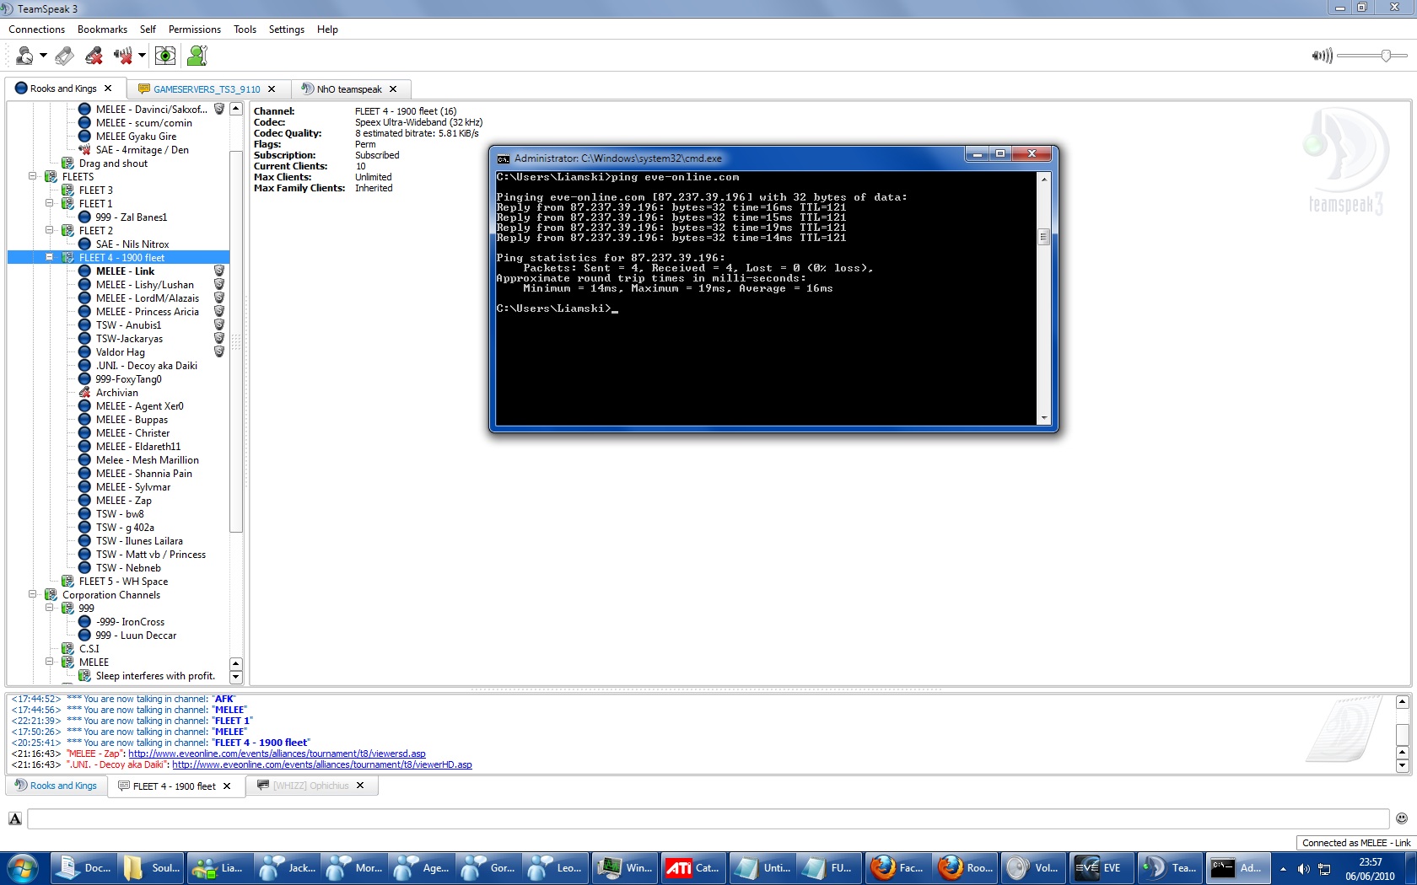Click the server group badge for Valdor Hag
The width and height of the screenshot is (1417, 885).
click(219, 352)
